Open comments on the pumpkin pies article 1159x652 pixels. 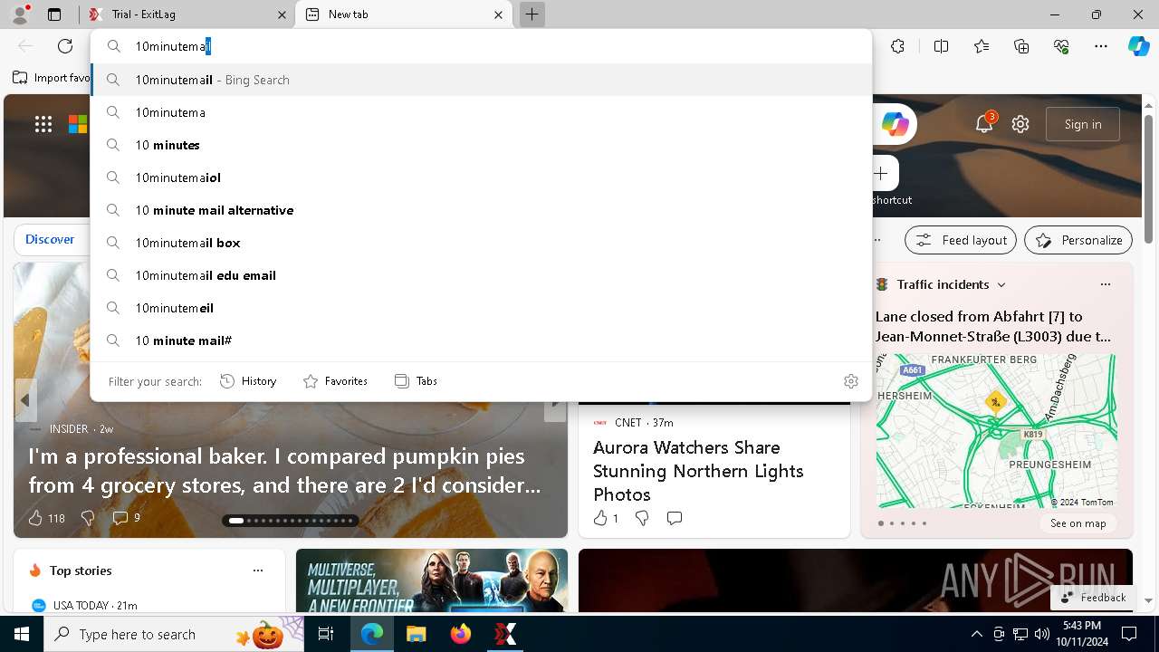pos(126,518)
